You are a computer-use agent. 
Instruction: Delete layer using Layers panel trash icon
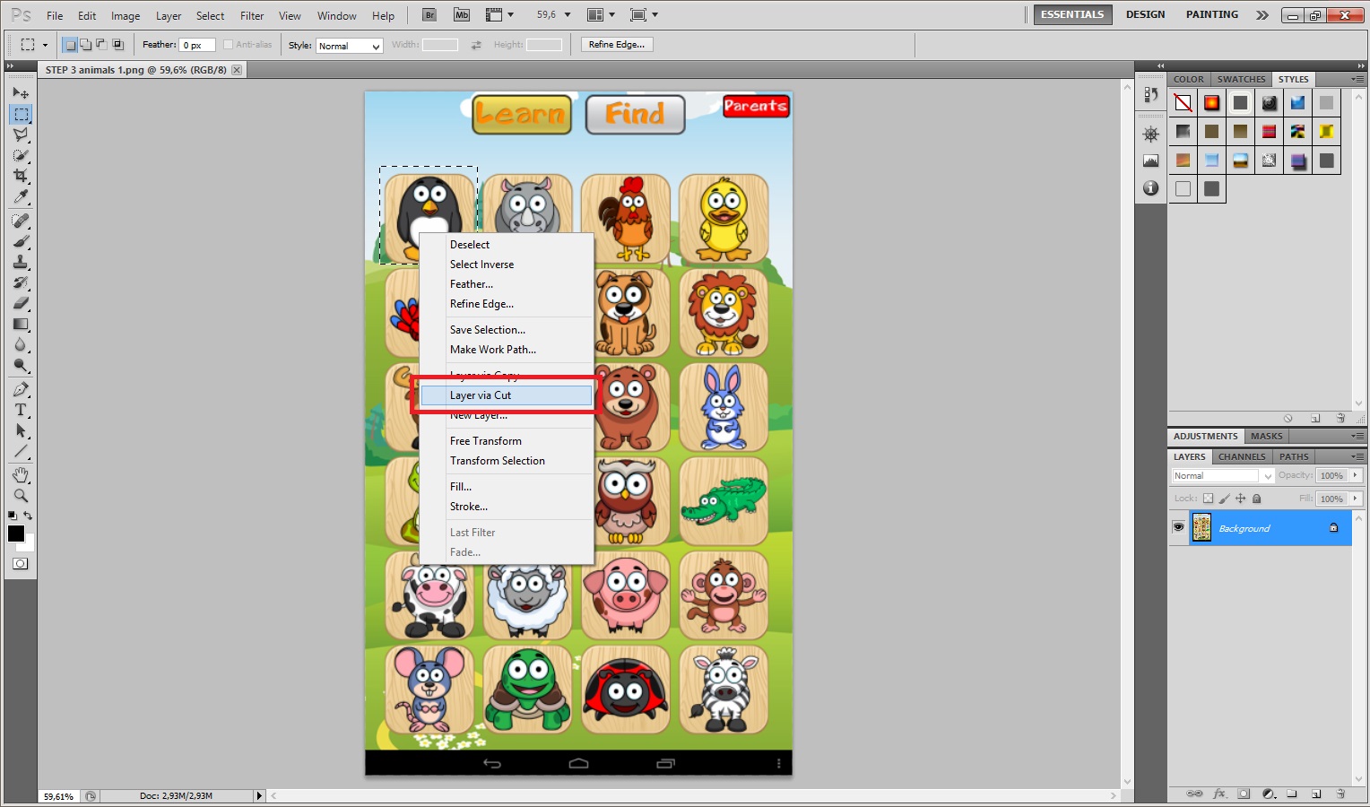(1340, 794)
